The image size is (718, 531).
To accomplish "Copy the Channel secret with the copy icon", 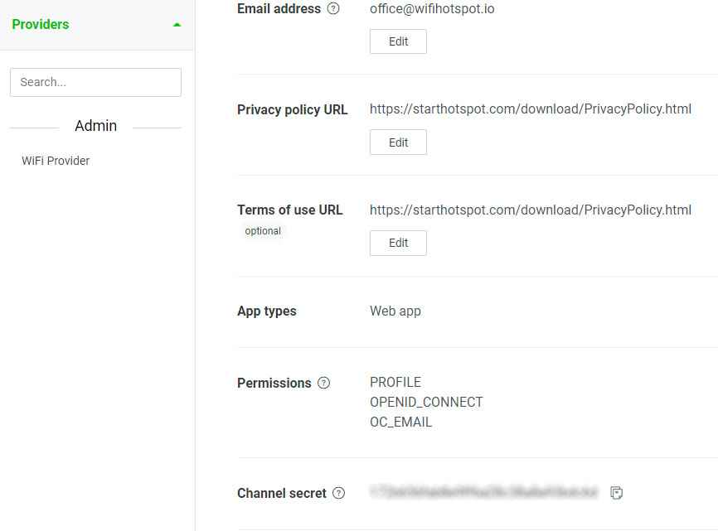I will click(x=616, y=493).
